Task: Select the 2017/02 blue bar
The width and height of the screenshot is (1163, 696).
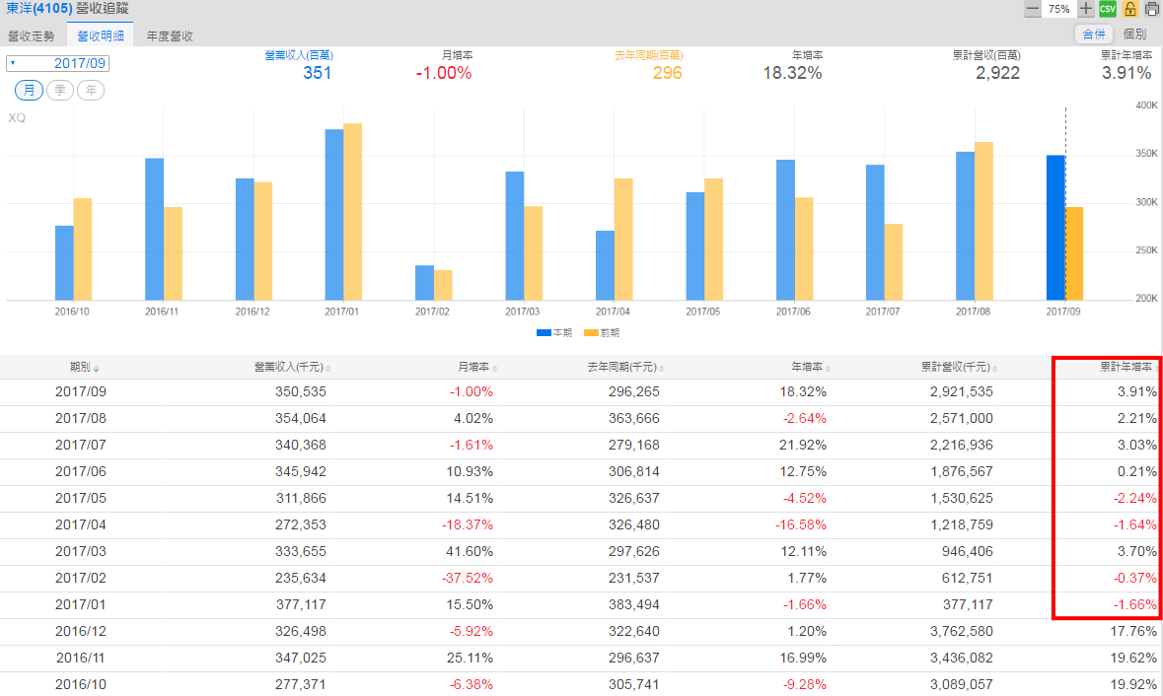Action: point(424,282)
